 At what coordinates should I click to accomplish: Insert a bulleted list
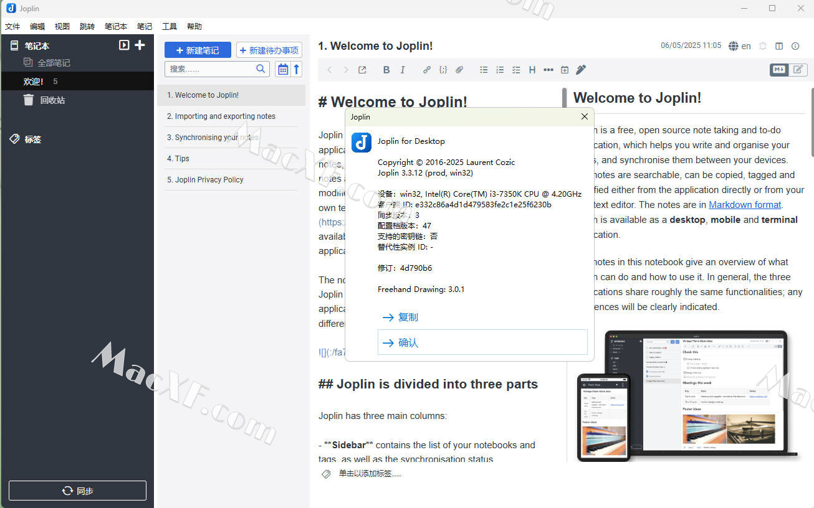[x=484, y=70]
